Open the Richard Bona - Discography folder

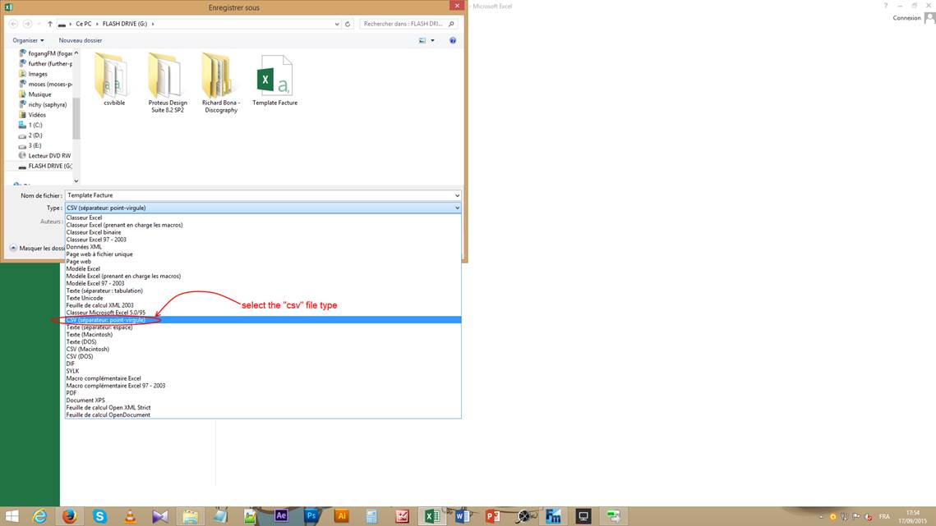click(x=220, y=82)
